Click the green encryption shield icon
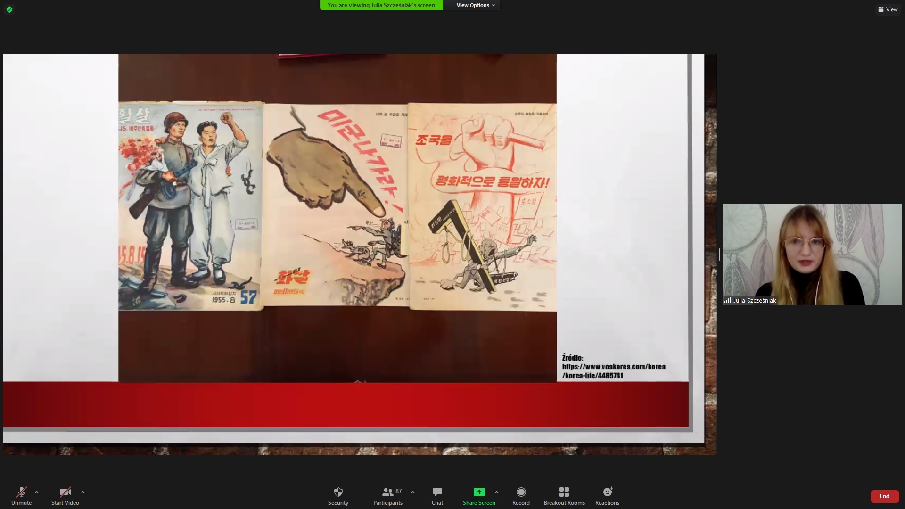The image size is (905, 509). 9,9
